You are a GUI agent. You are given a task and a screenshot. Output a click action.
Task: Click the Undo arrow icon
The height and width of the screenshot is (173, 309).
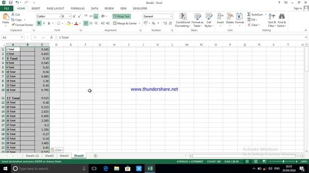point(17,2)
